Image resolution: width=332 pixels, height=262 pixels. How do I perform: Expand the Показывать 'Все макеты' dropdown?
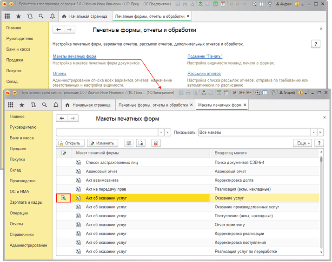tap(314, 132)
